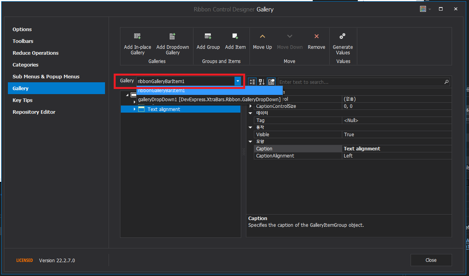This screenshot has height=276, width=469.
Task: Click the Add In-place Gallery button
Action: [x=137, y=44]
